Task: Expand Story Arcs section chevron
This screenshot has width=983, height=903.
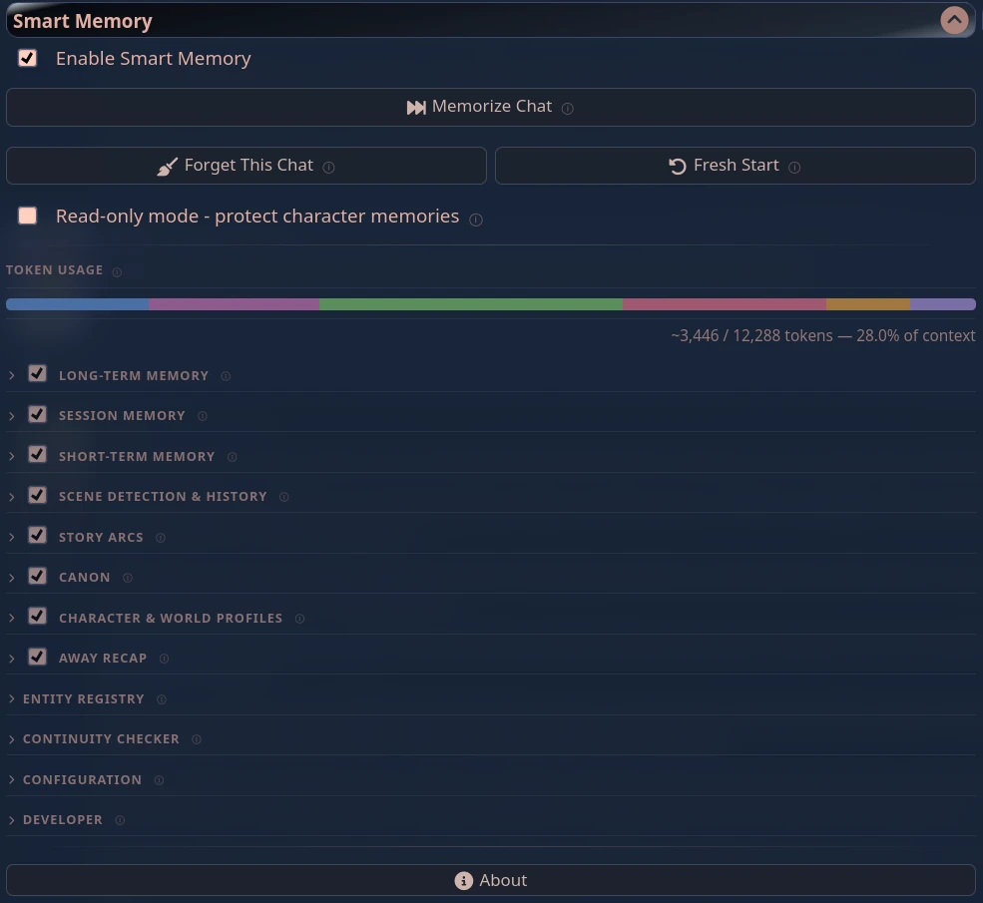Action: pos(11,537)
